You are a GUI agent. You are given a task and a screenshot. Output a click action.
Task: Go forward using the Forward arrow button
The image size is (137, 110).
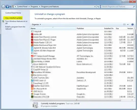(x=7, y=7)
